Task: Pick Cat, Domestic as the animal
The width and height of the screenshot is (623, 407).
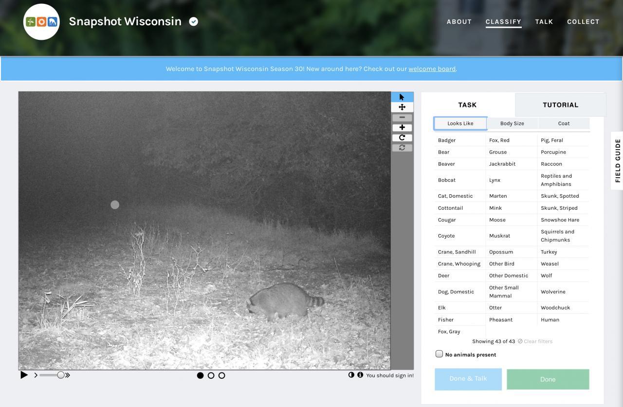Action: point(460,196)
